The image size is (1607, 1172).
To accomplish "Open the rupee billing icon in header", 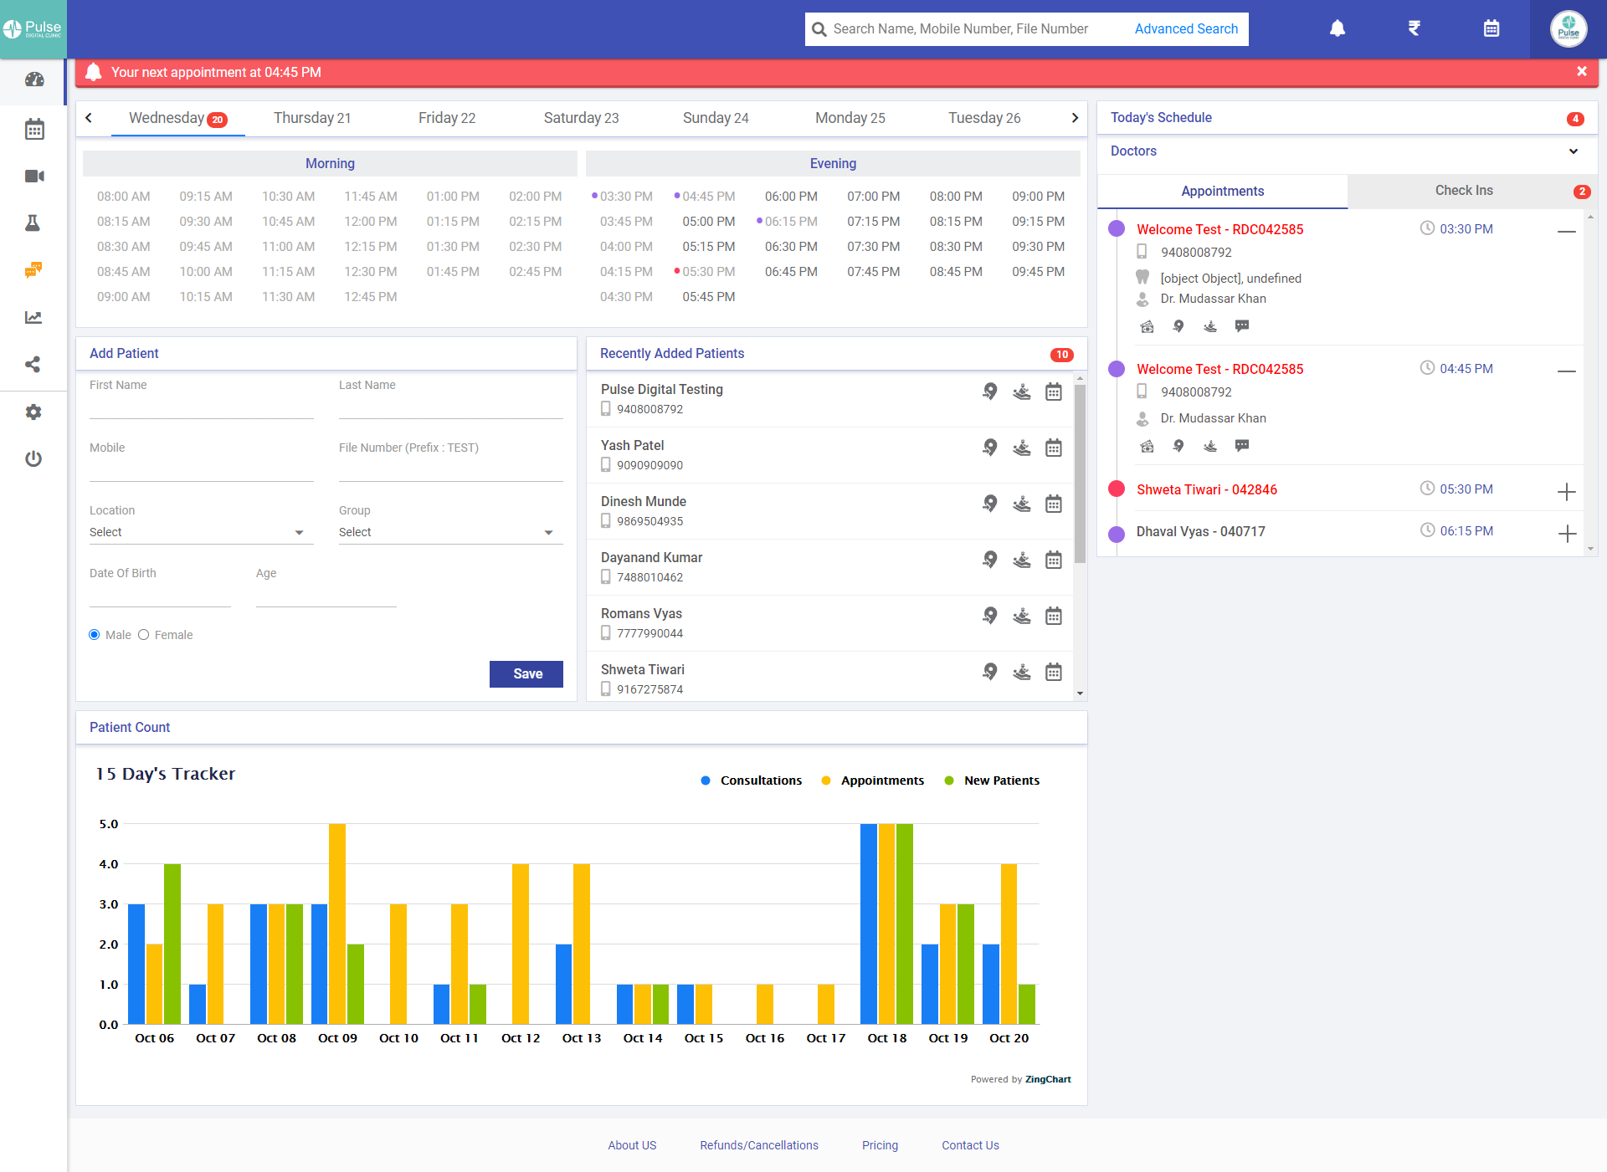I will click(1414, 28).
